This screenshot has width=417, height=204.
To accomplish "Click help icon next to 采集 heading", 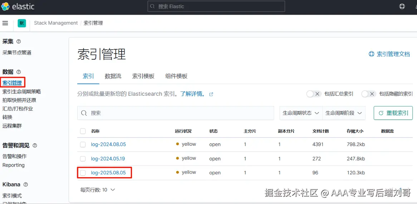I will point(19,41).
